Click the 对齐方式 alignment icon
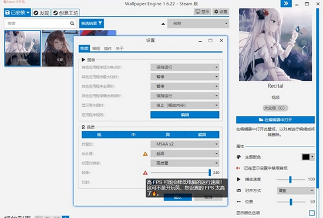Viewport: 323px width, 218px height. (x=238, y=190)
